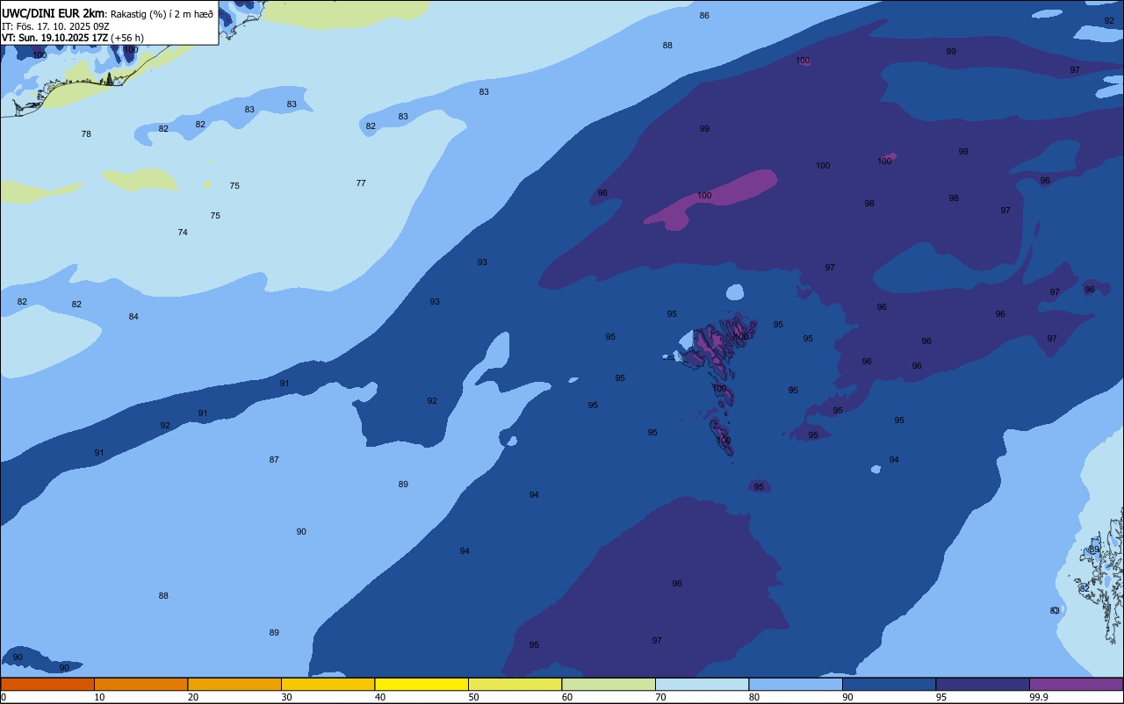Pick the 20–30 amber legend color segment
Screen dimensions: 1124x704
(x=234, y=684)
